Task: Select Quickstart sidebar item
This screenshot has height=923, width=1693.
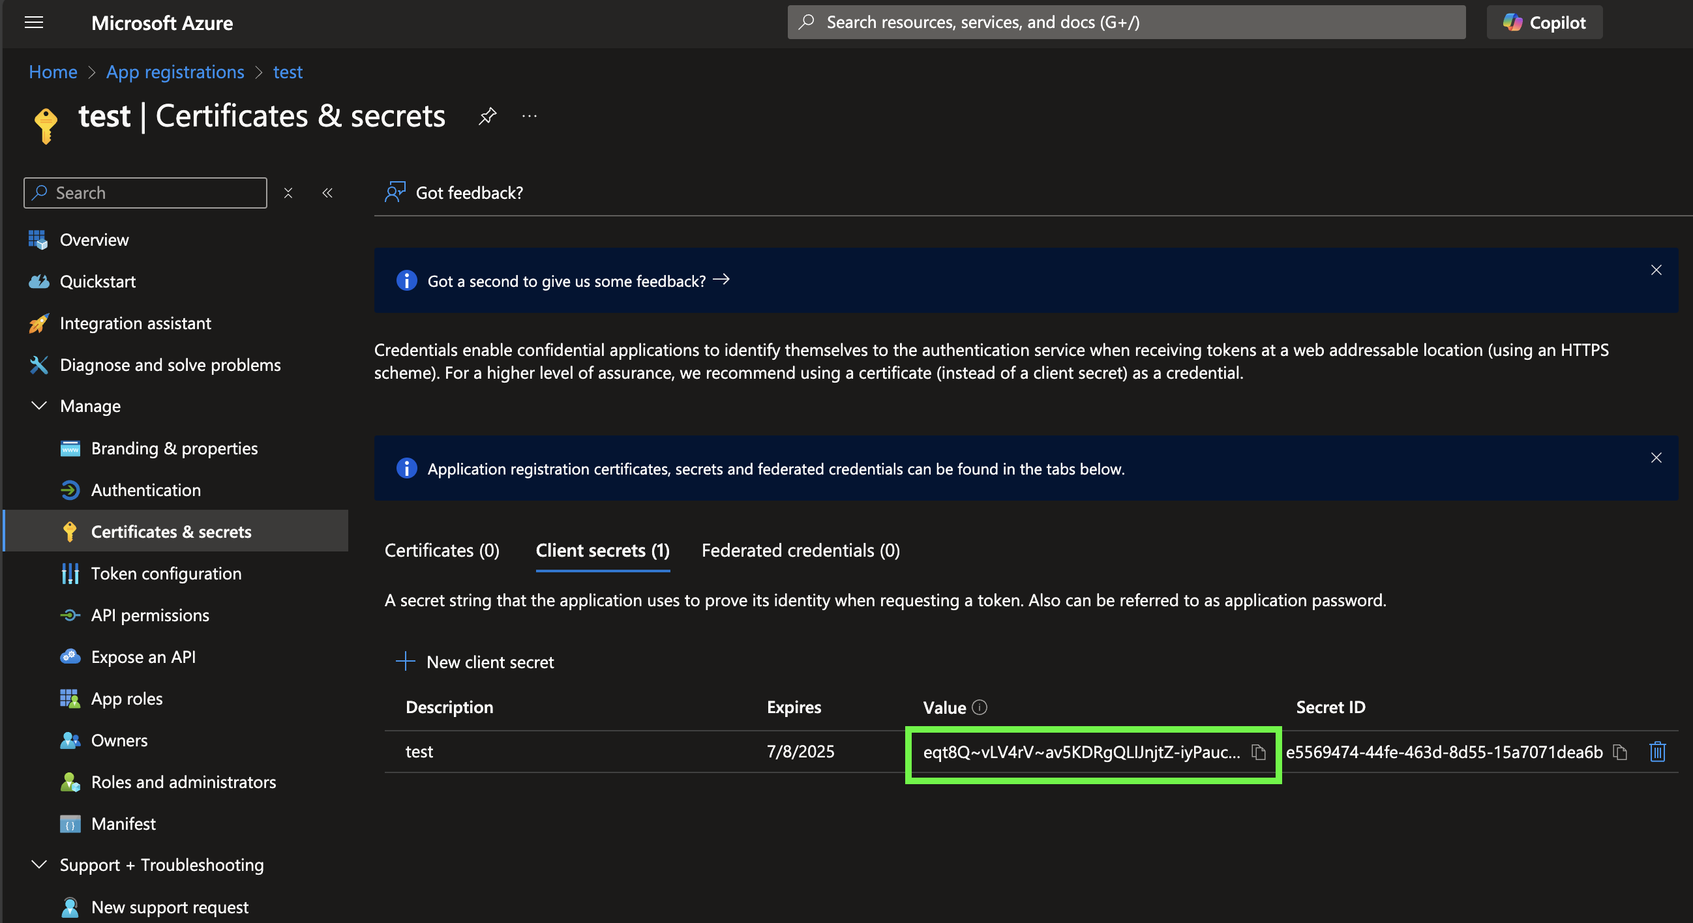Action: tap(97, 281)
